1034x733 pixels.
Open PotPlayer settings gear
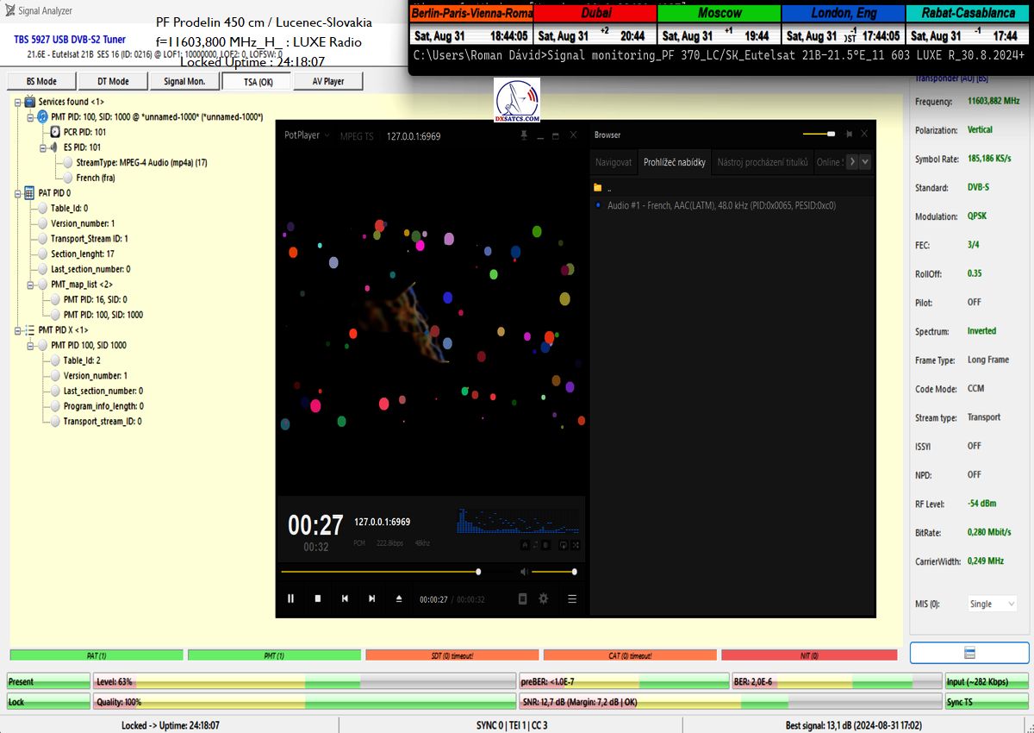[544, 598]
